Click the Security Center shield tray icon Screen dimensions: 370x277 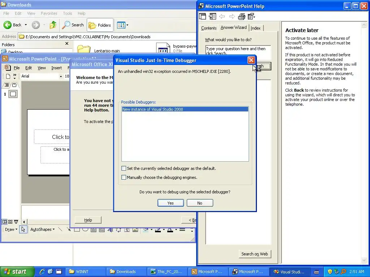(x=330, y=272)
